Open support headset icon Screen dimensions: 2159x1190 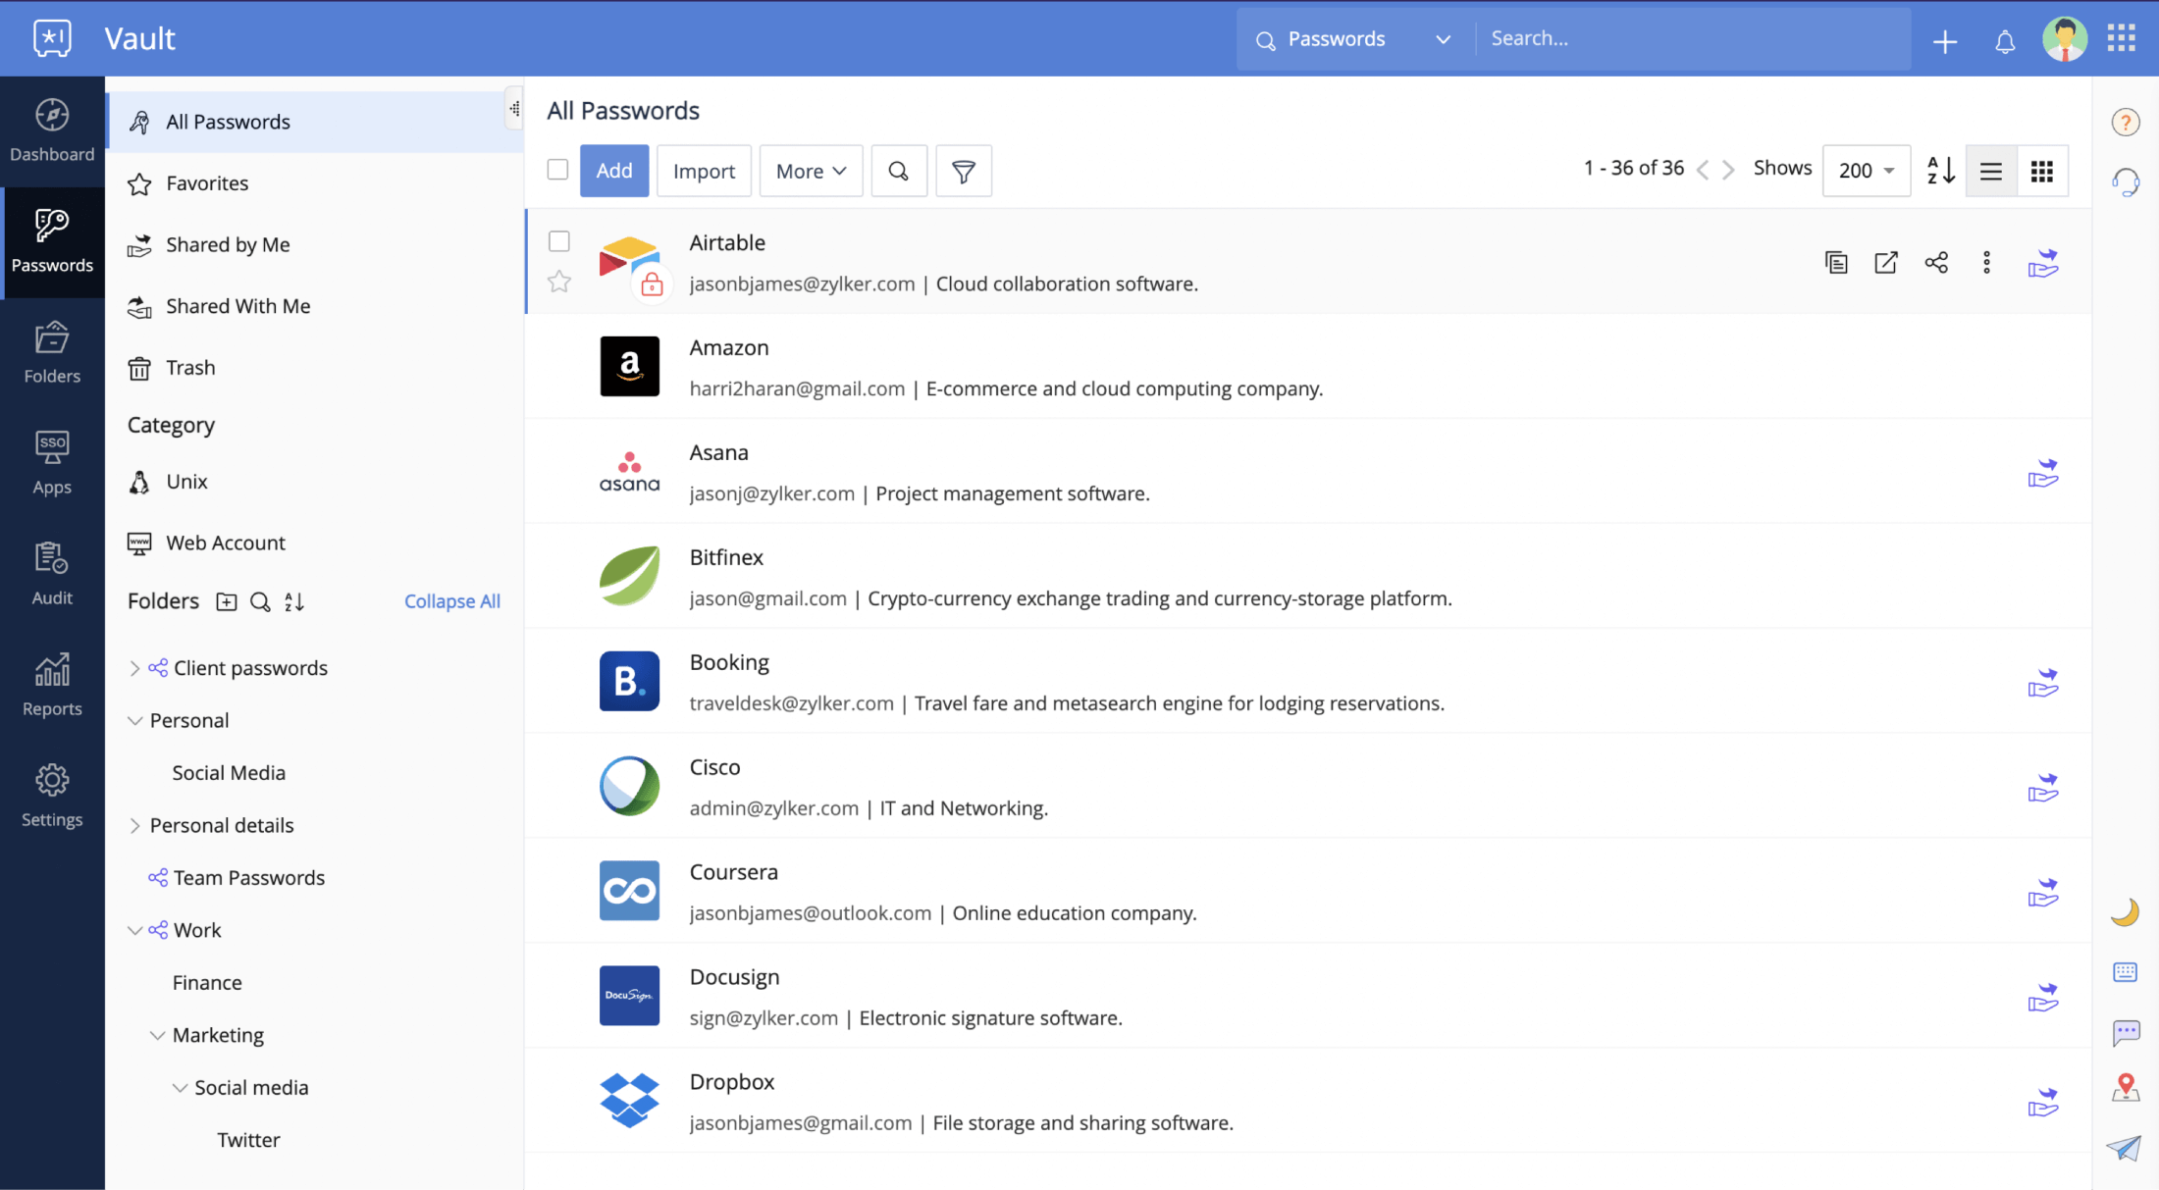pos(2126,181)
